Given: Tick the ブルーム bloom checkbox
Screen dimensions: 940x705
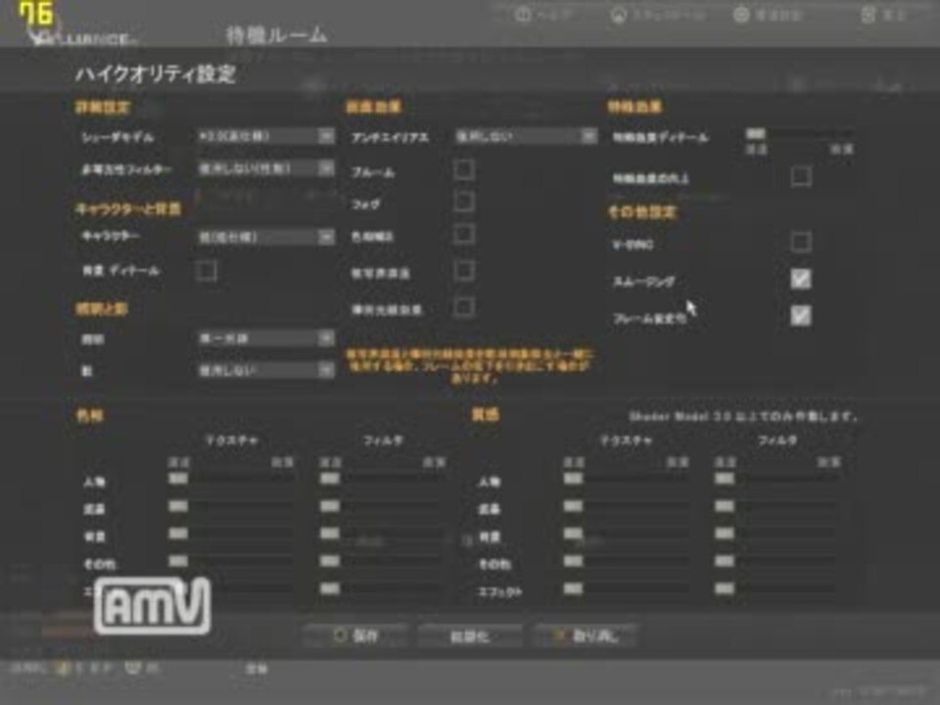Looking at the screenshot, I should point(464,169).
